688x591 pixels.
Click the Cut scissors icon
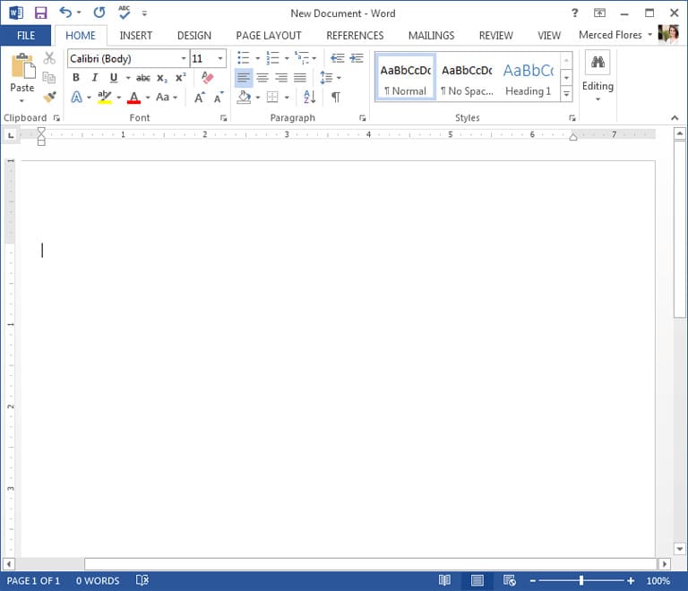click(x=49, y=58)
